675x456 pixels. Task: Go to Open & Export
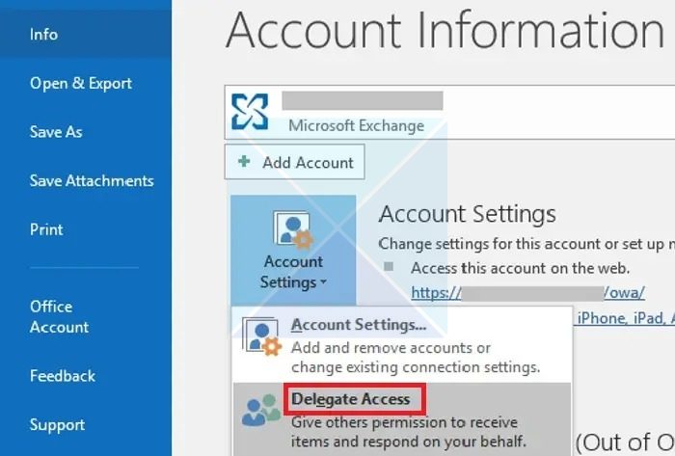[x=80, y=83]
